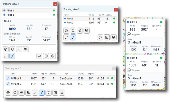Click plain marker pin icon in Tracking view 1
This screenshot has width=170, height=102.
tap(12, 49)
